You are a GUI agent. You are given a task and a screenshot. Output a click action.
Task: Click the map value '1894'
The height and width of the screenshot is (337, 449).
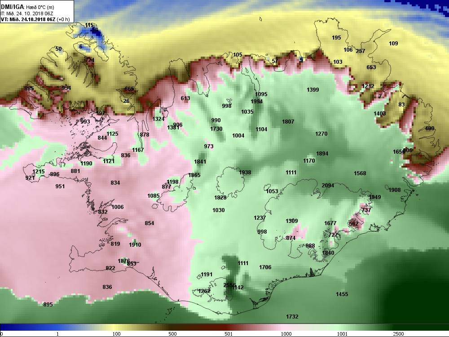[x=322, y=153]
